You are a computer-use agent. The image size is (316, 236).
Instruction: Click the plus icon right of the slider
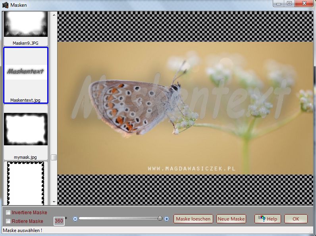point(167,219)
